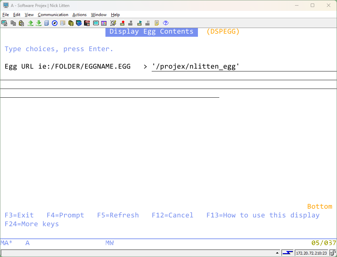The width and height of the screenshot is (337, 257).
Task: Click the gray pause macro icon
Action: (147, 23)
